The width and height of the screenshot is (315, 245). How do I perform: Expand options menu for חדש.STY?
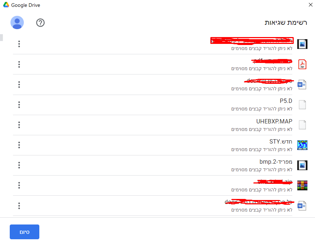click(19, 145)
